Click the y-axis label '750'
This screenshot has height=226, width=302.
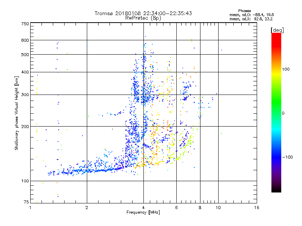pyautogui.click(x=25, y=24)
